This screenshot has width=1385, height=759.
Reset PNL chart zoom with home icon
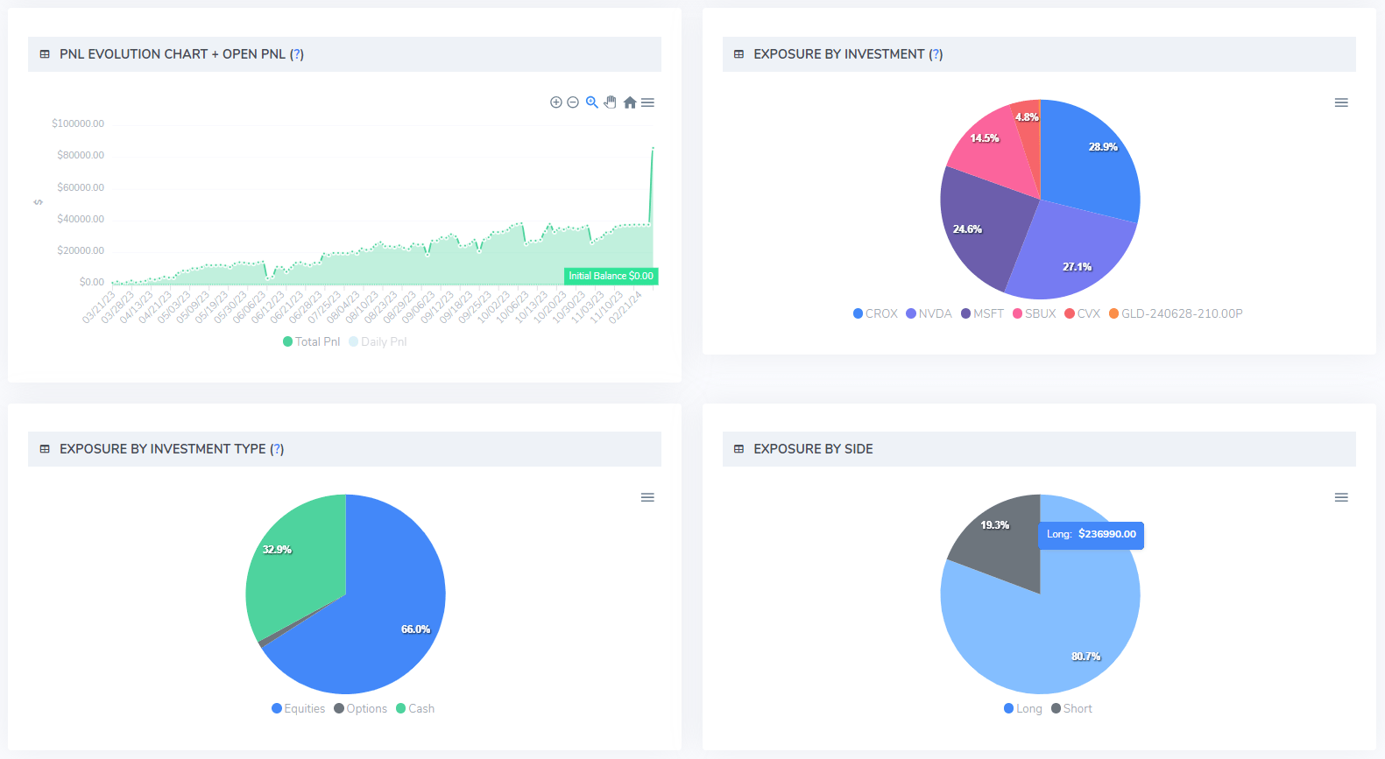click(629, 102)
